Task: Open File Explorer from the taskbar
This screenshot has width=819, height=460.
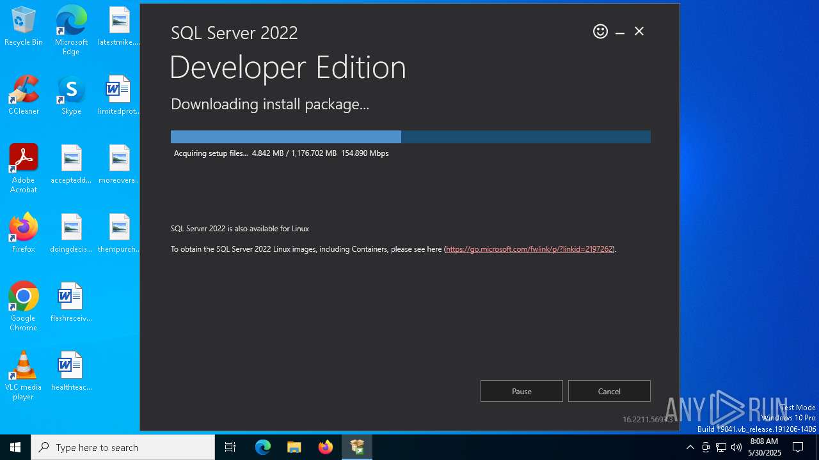Action: (294, 447)
